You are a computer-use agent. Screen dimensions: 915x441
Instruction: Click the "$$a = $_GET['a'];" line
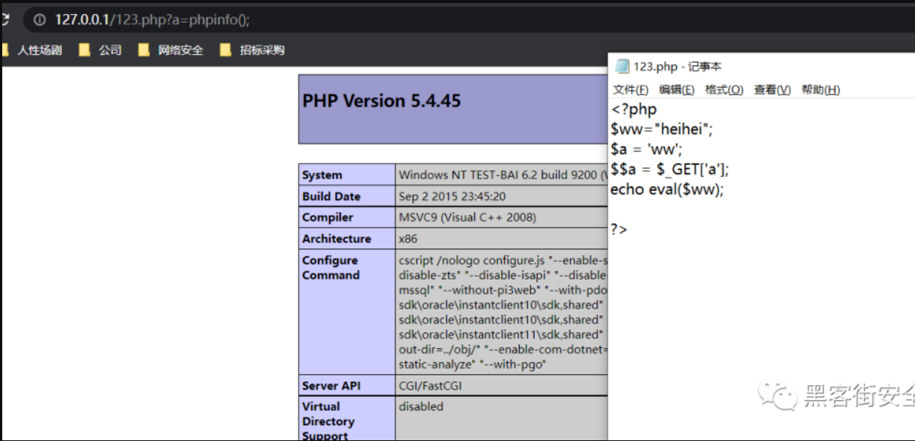670,170
